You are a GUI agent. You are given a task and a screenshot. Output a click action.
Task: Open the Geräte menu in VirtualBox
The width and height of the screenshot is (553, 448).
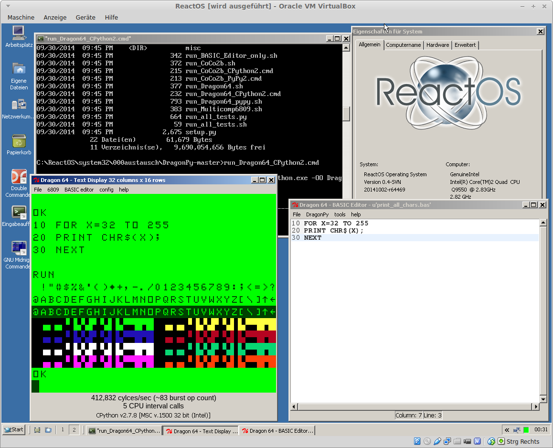pyautogui.click(x=85, y=17)
